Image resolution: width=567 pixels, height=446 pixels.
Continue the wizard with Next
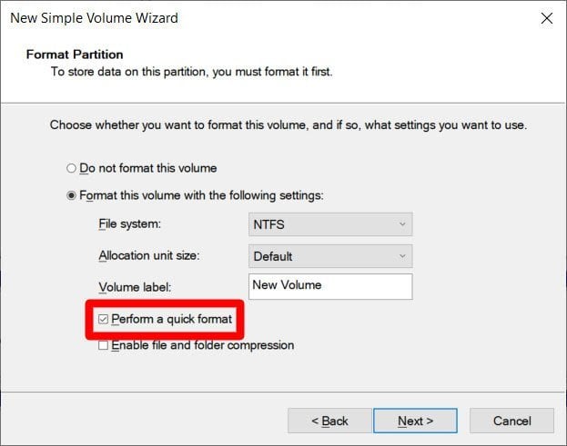click(x=415, y=421)
